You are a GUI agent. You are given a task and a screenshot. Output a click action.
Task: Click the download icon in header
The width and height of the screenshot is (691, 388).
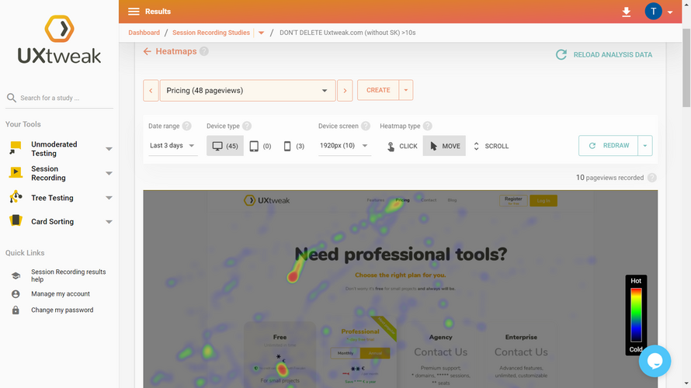pos(627,12)
